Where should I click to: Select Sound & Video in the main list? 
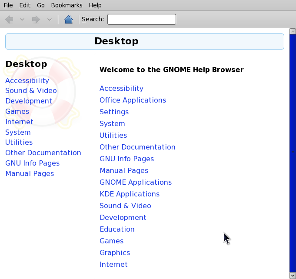click(x=125, y=206)
